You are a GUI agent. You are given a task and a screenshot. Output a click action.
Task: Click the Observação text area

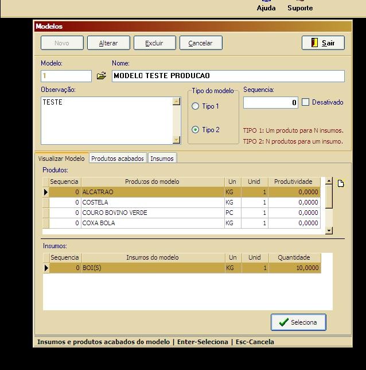107,121
